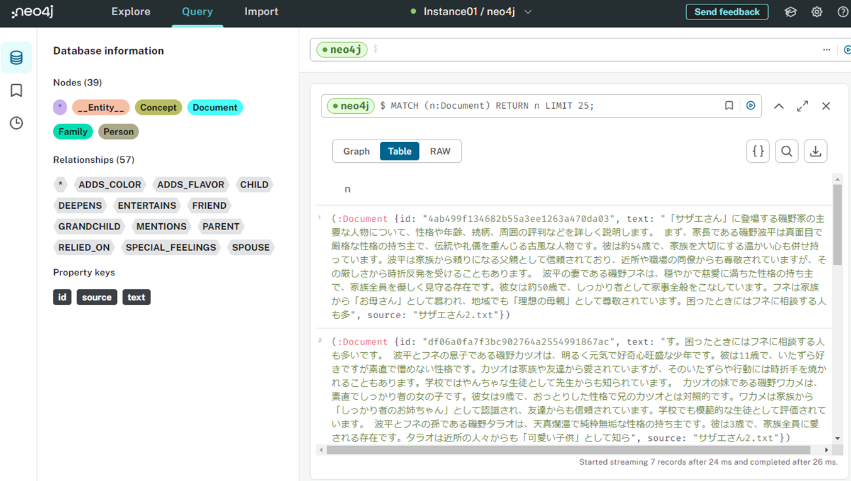Viewport: 851px width, 481px height.
Task: Switch to the Graph result view
Action: click(356, 151)
